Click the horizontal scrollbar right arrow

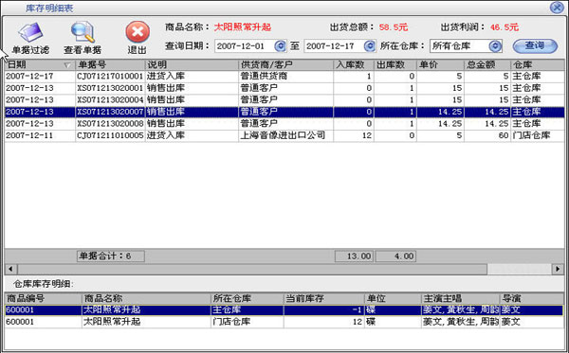558,269
